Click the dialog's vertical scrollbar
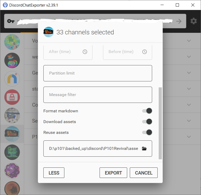This screenshot has width=201, height=195. pyautogui.click(x=160, y=123)
